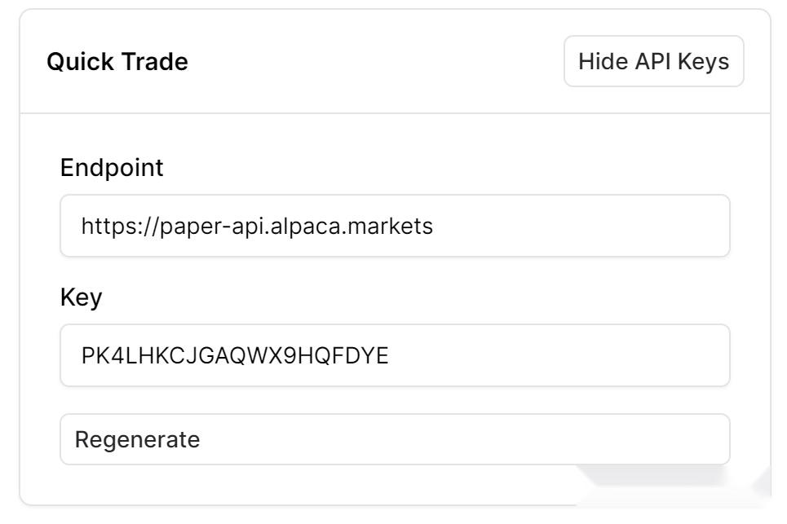
Task: Collapse the API keys area via Hide
Action: click(653, 61)
